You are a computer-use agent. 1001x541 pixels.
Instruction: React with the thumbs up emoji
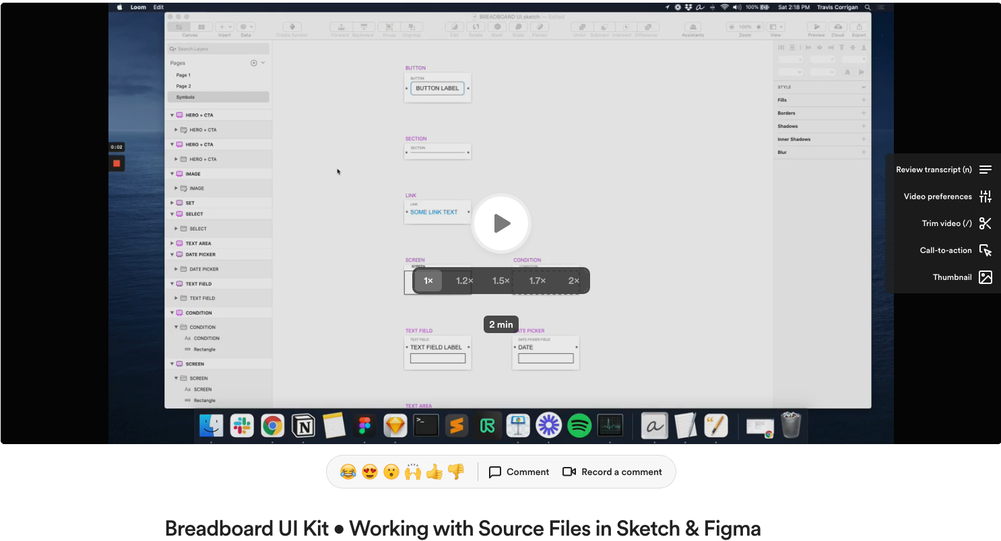coord(434,472)
